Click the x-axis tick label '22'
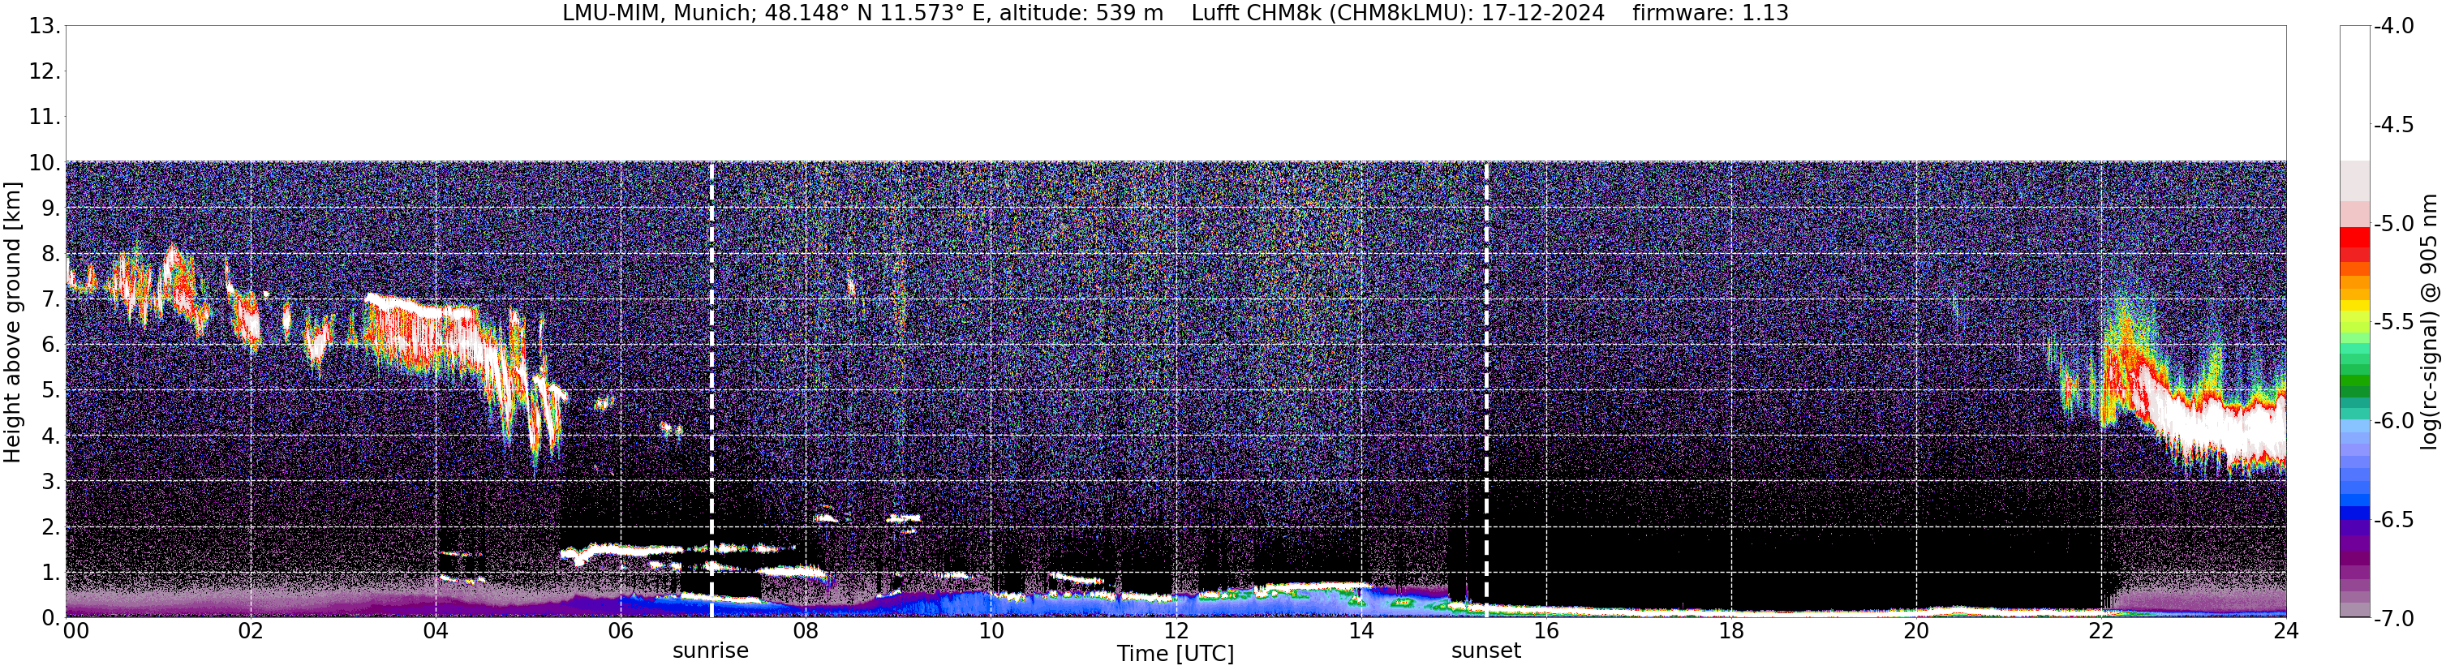The height and width of the screenshot is (670, 2446). pos(2102,631)
